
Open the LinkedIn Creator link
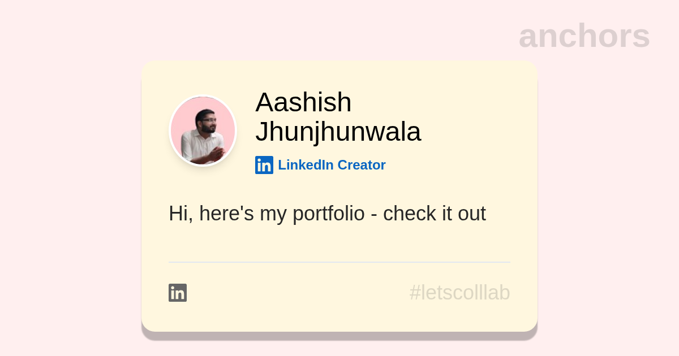(x=332, y=165)
